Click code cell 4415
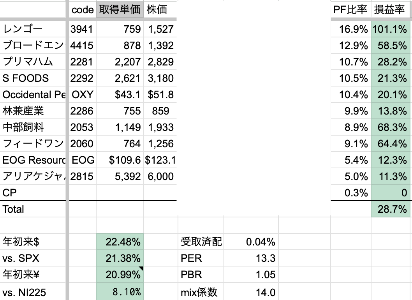Screen dimensions: 412x300 83,45
